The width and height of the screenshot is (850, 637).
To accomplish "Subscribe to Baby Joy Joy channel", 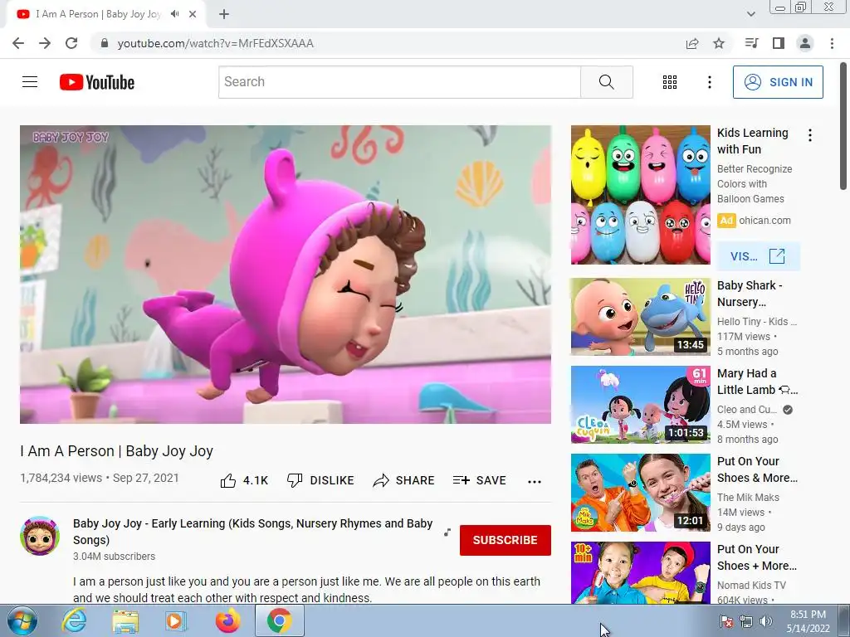I will pyautogui.click(x=506, y=540).
